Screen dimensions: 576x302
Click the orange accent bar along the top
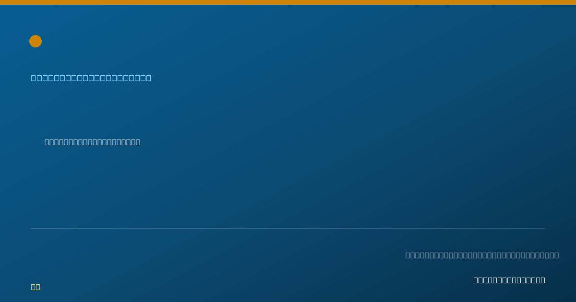coord(288,2)
